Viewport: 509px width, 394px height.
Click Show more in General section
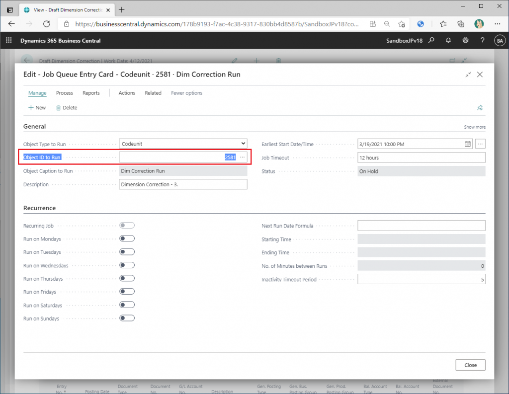[x=475, y=127]
